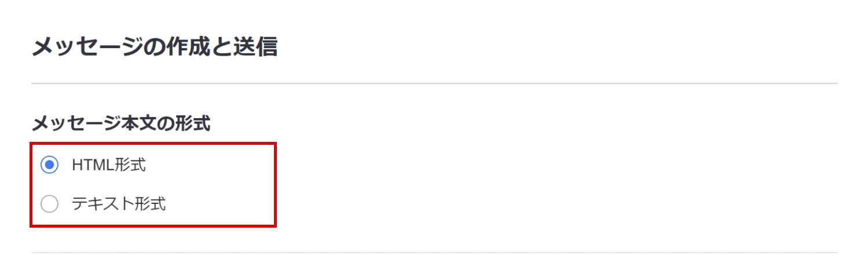
Task: Click the divider line below page heading
Action: tap(434, 83)
